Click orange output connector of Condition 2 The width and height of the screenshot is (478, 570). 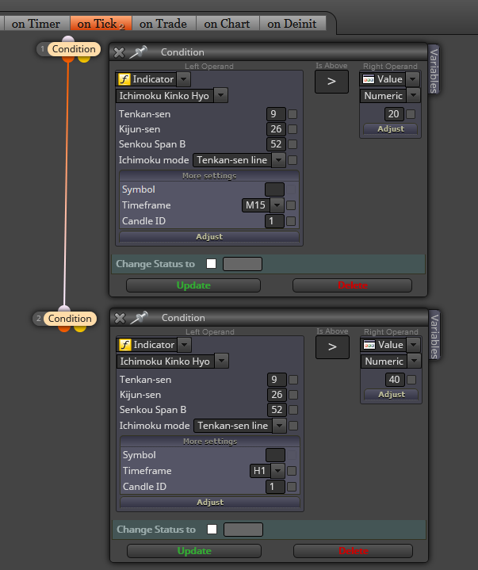coord(64,328)
